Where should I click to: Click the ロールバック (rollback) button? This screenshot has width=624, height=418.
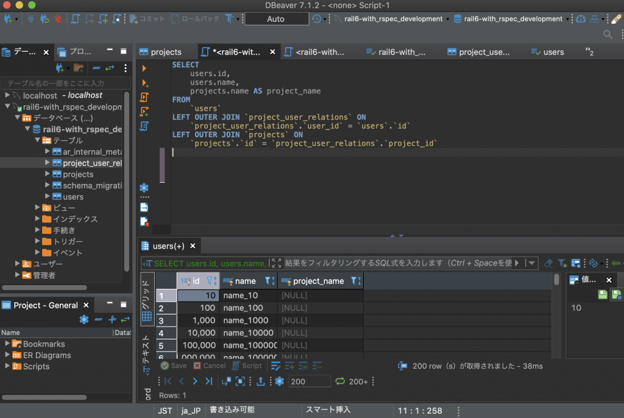tap(196, 19)
